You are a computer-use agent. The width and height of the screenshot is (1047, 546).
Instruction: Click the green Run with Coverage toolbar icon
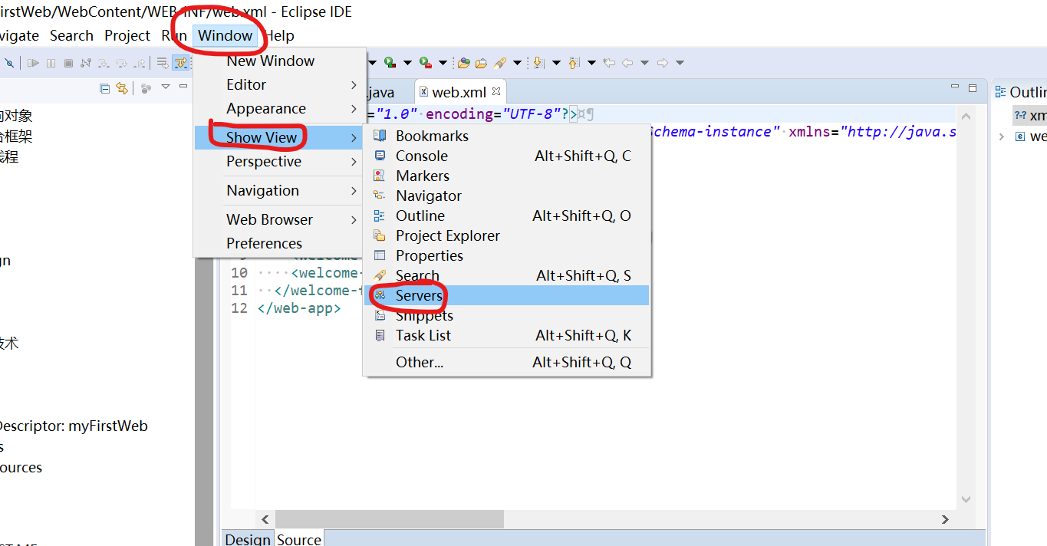(390, 62)
